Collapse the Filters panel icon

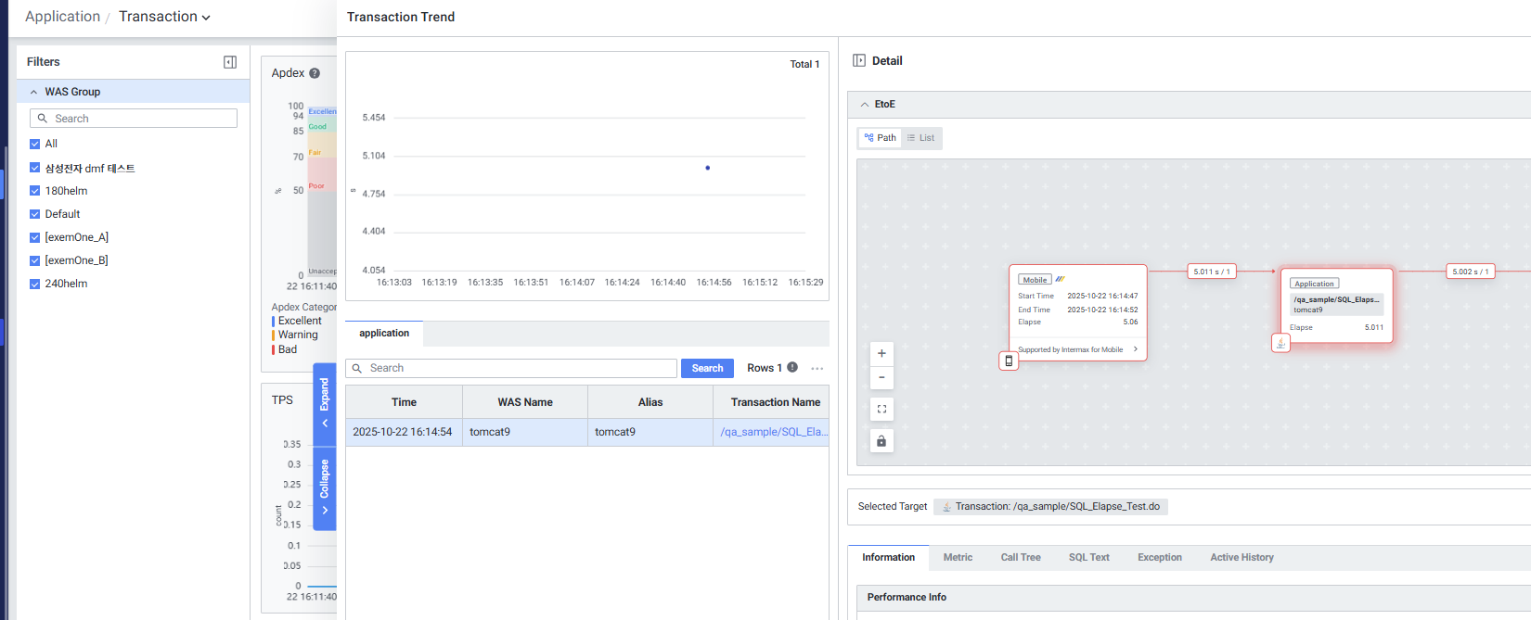pyautogui.click(x=230, y=62)
